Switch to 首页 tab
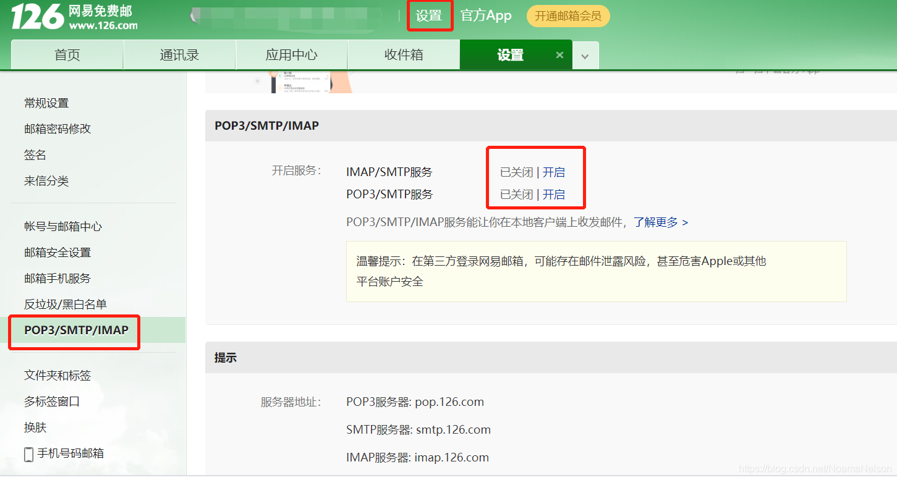This screenshot has height=480, width=897. coord(67,55)
